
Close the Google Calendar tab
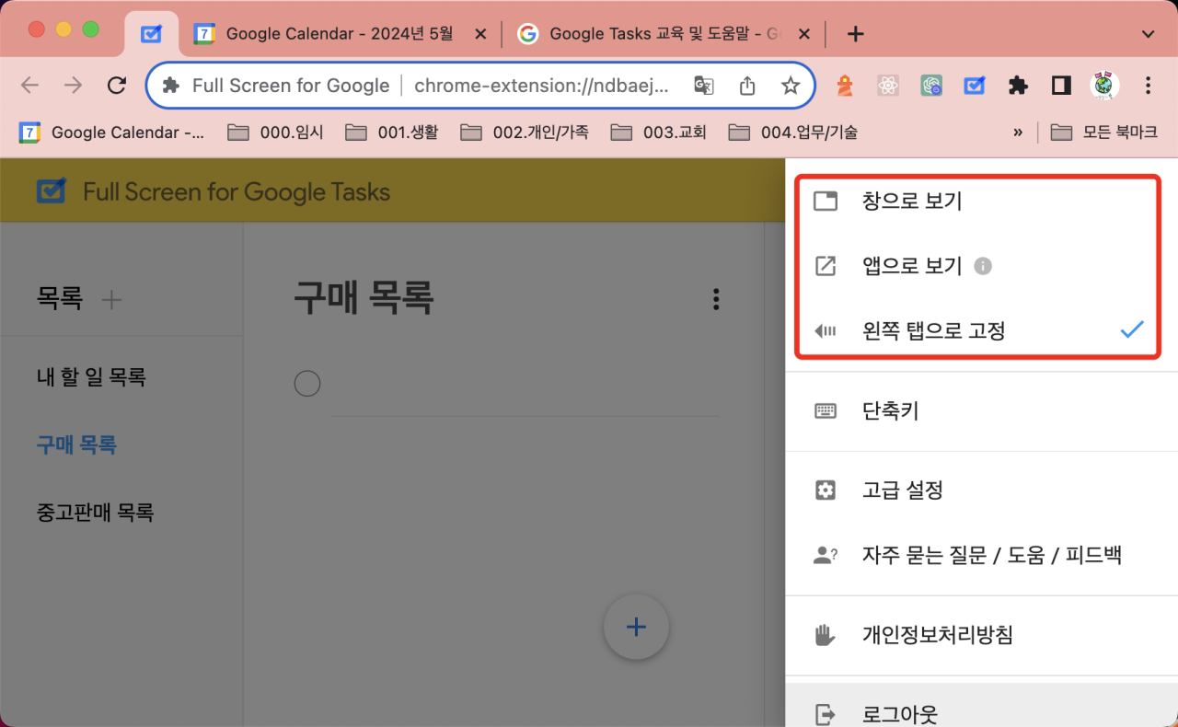[479, 34]
